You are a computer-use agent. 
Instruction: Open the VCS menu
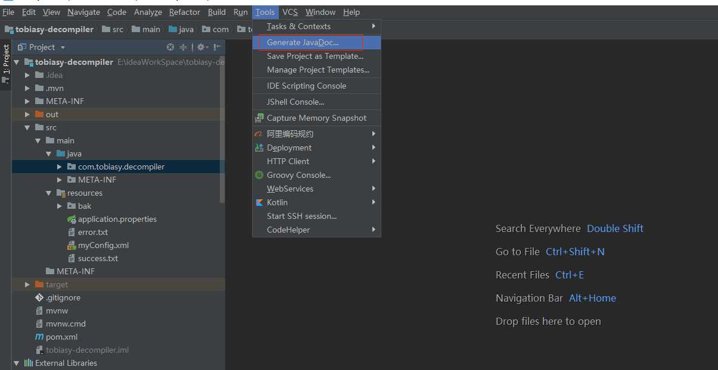290,12
